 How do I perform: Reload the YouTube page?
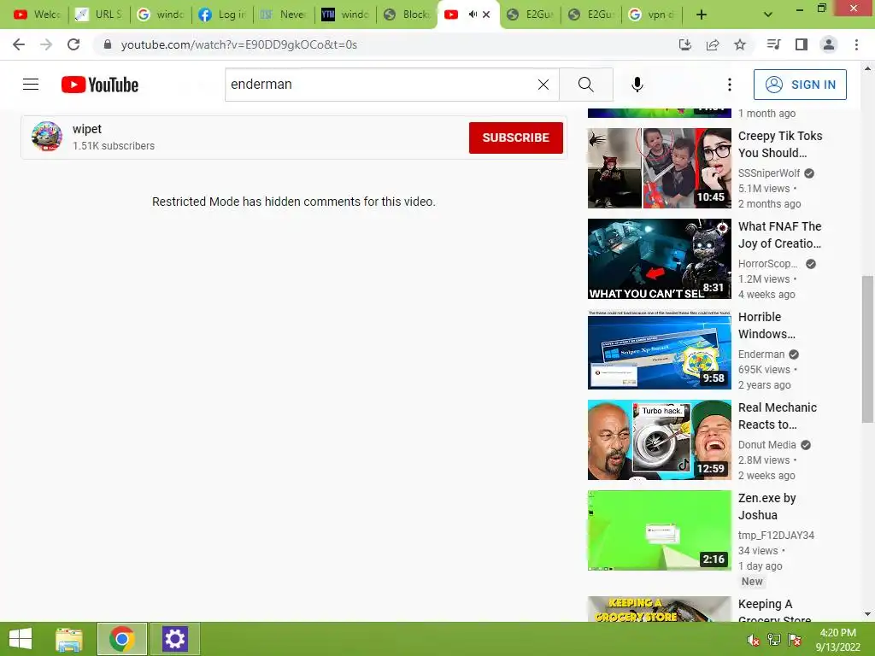[73, 44]
